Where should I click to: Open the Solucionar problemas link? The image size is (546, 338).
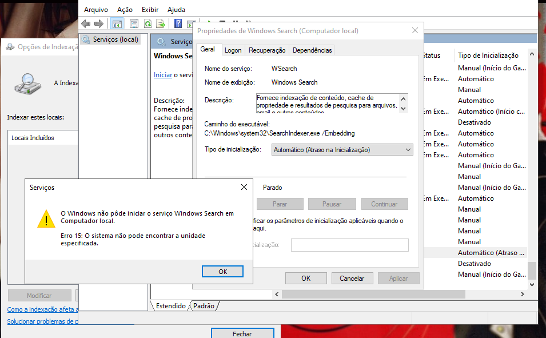click(42, 321)
